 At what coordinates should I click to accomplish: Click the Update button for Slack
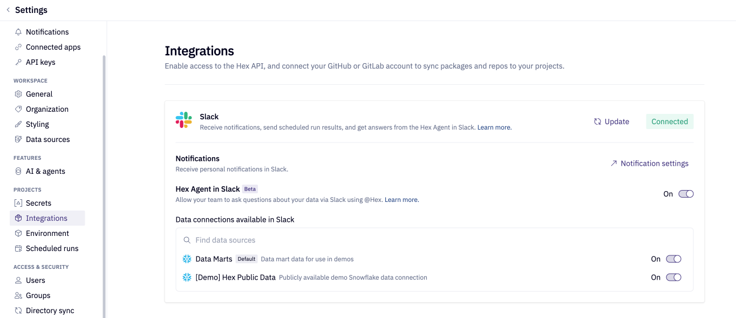611,121
